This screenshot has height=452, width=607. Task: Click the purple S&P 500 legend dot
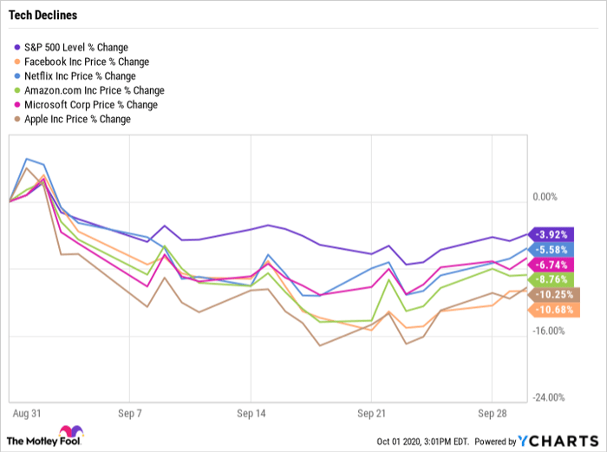(x=18, y=47)
